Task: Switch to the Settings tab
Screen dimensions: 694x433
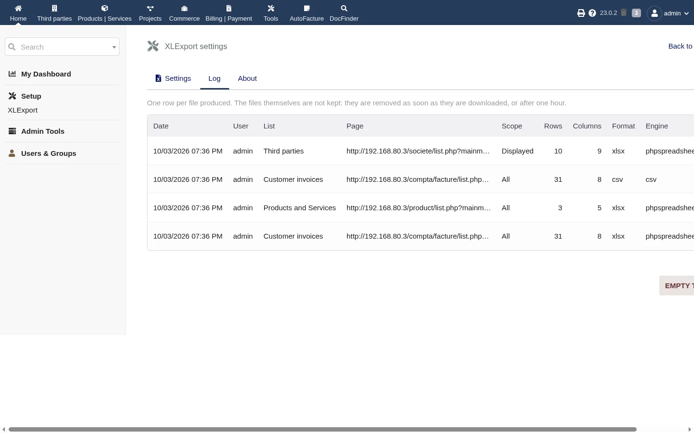Action: pos(173,78)
